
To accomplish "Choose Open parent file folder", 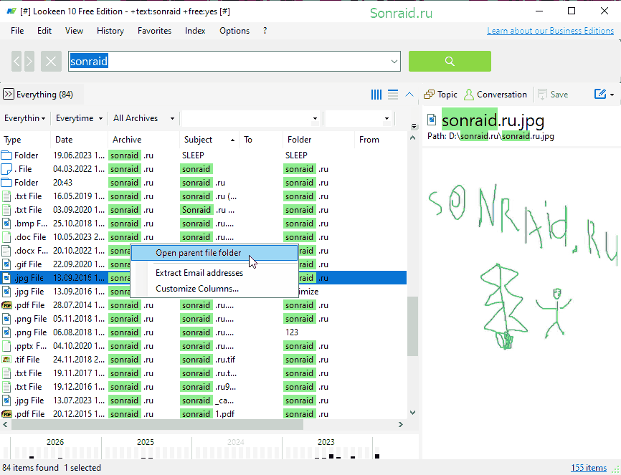I will 214,253.
